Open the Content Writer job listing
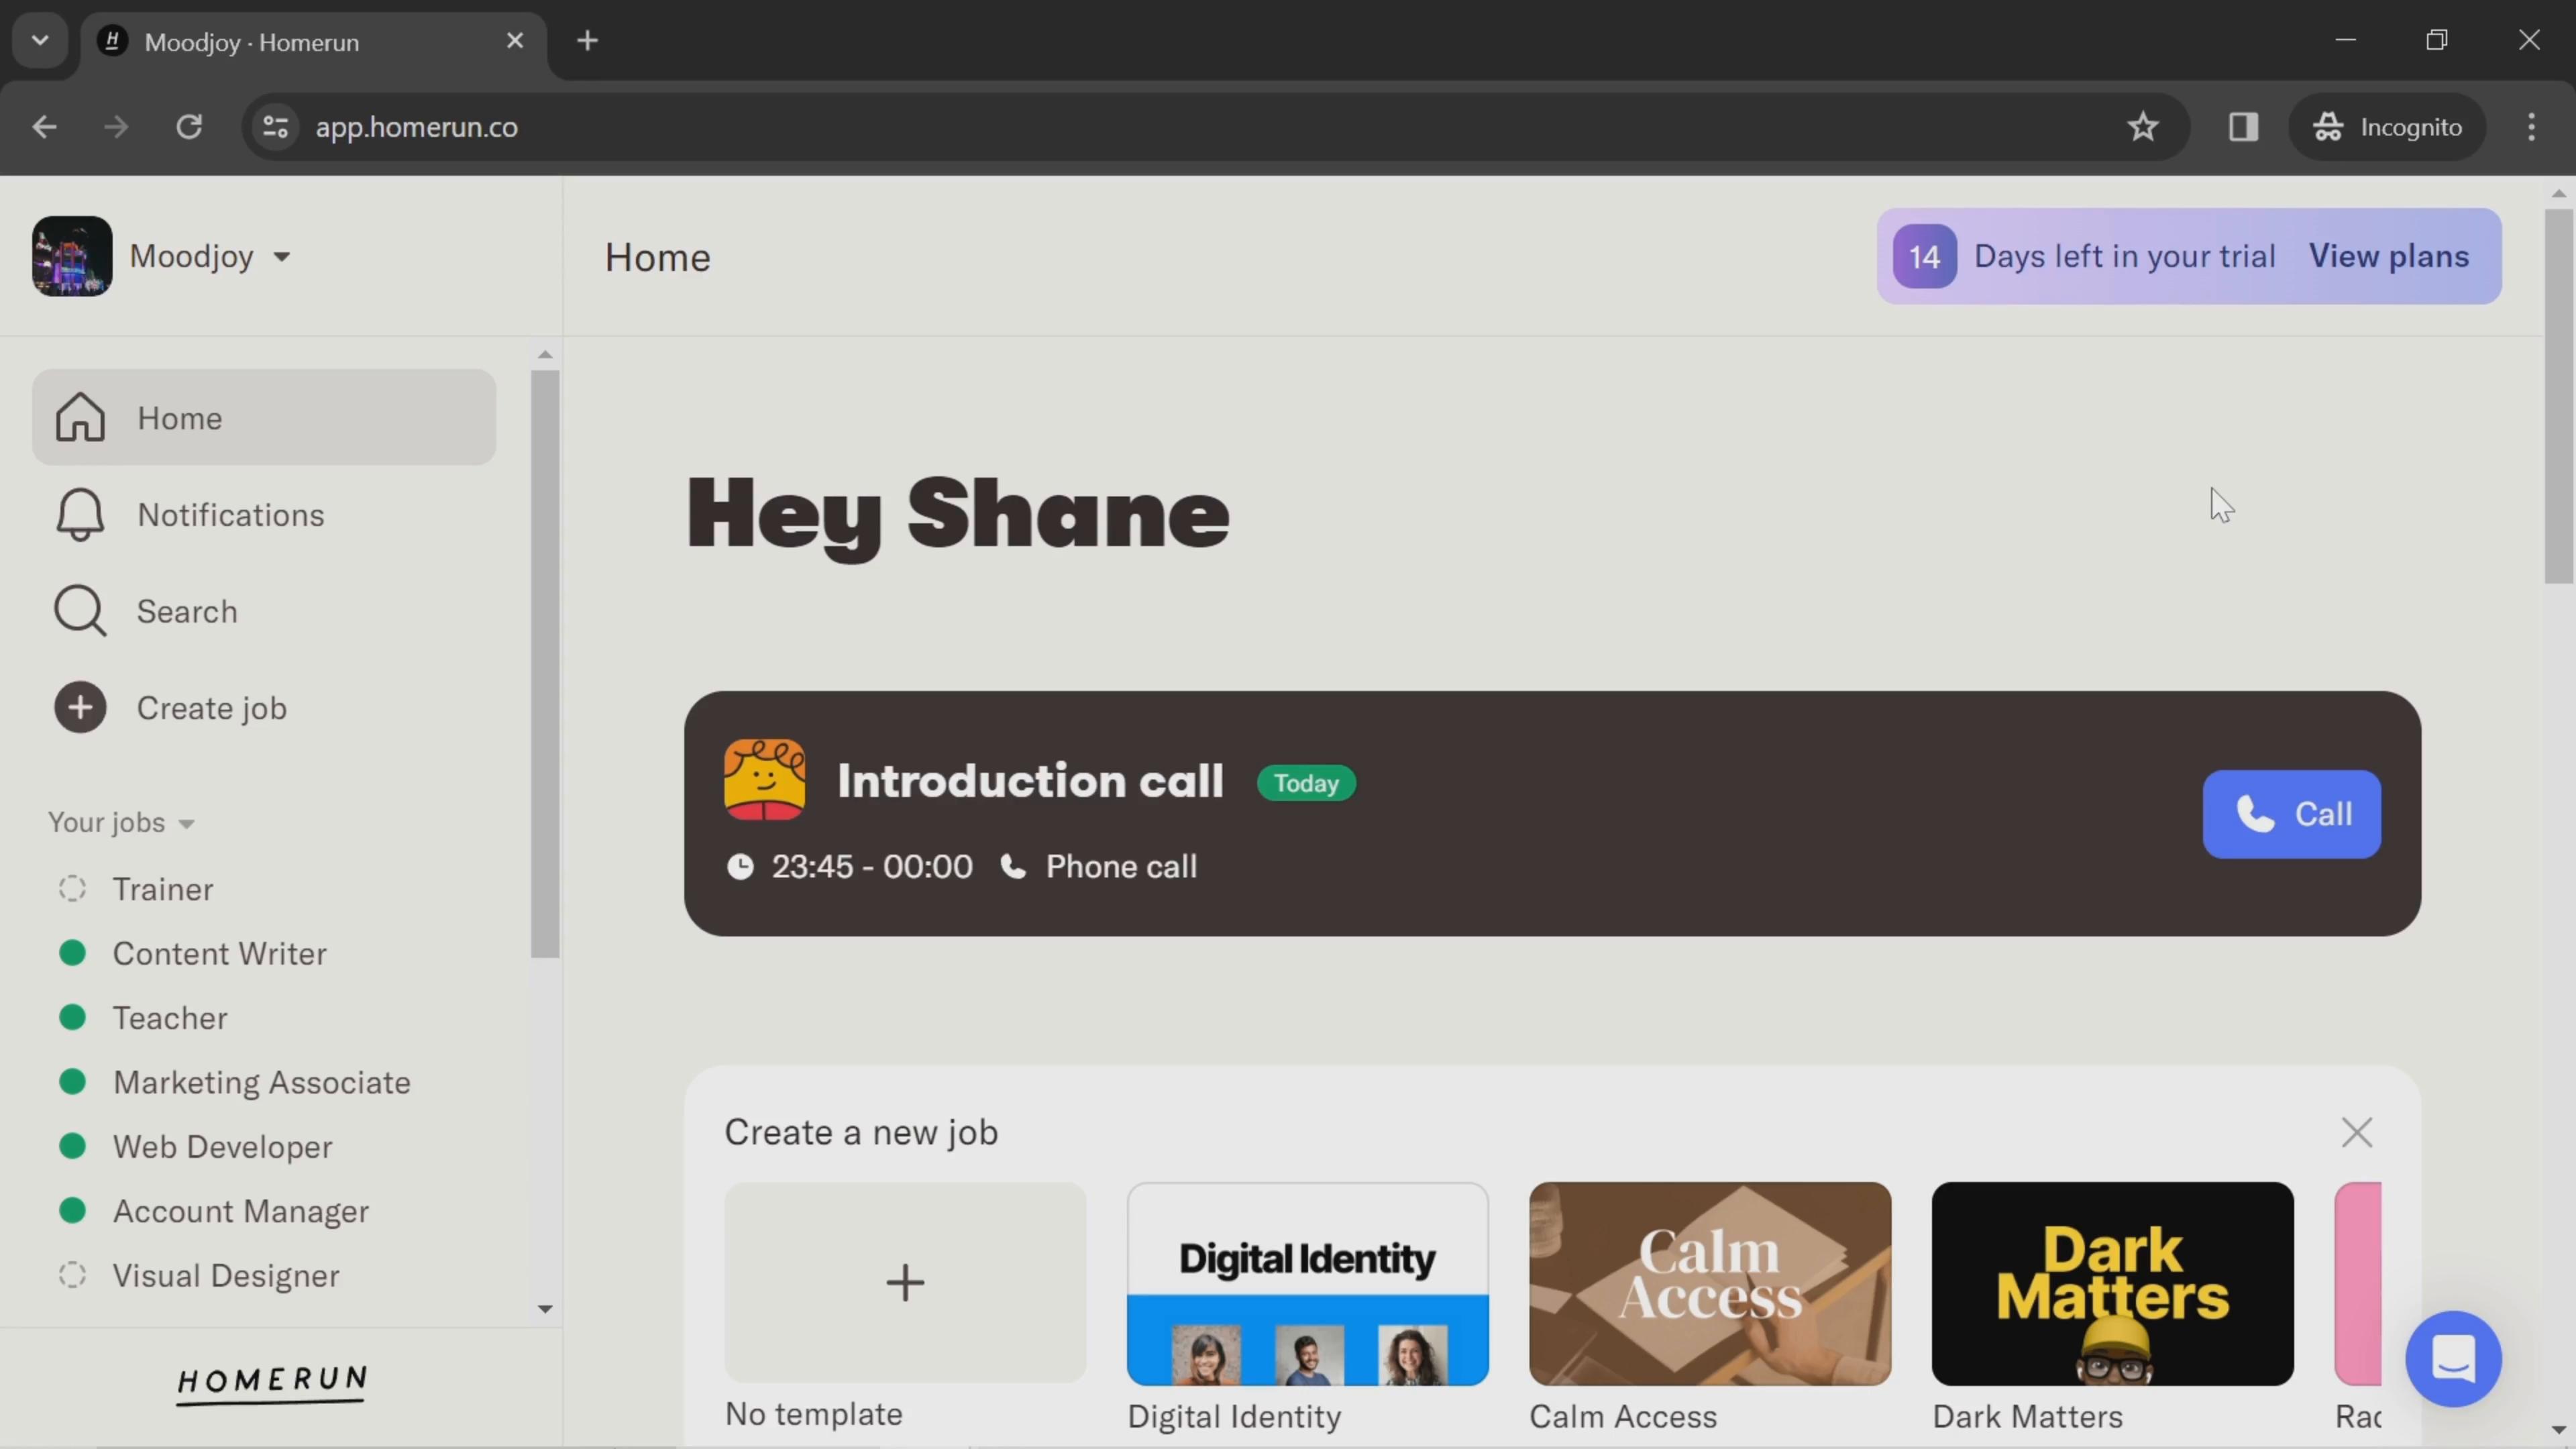2576x1449 pixels. click(x=219, y=952)
